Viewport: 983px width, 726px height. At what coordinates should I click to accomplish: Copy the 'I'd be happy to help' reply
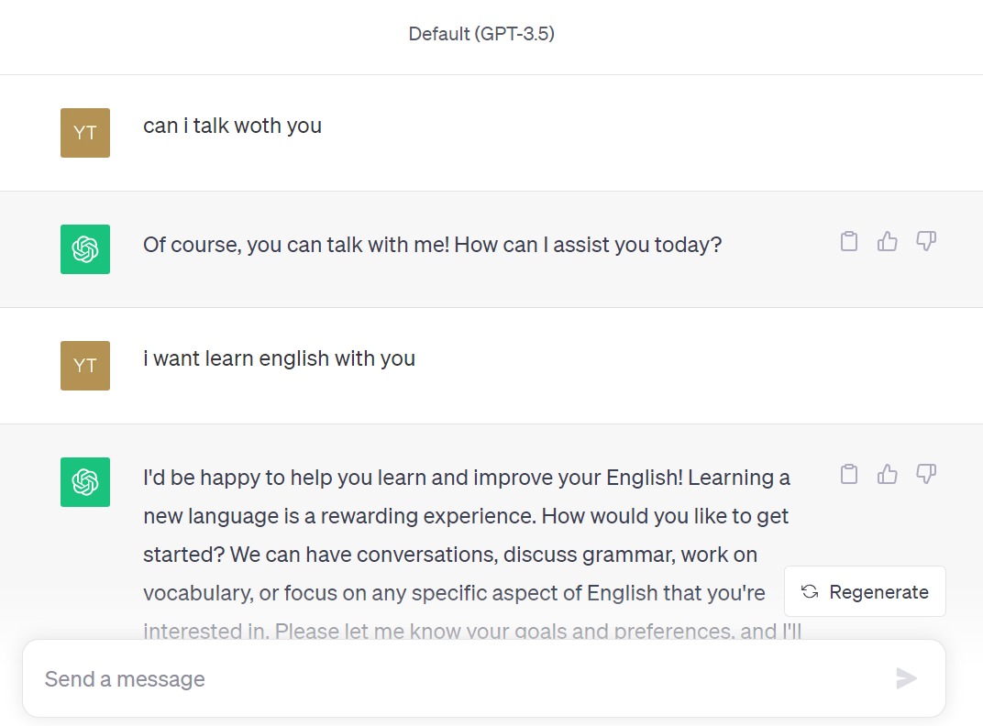[849, 474]
